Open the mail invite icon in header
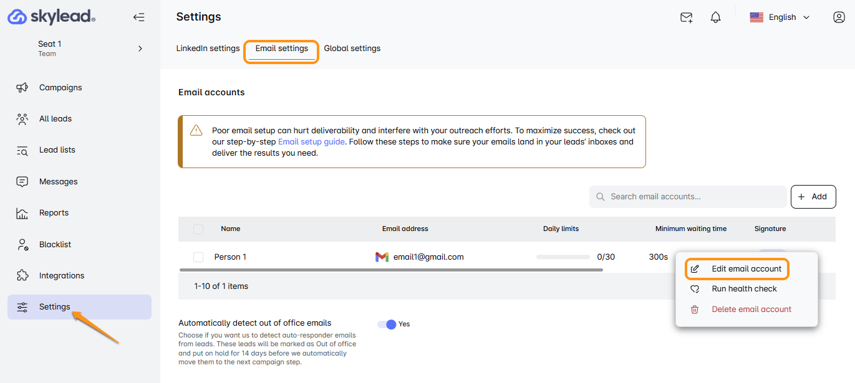This screenshot has width=855, height=383. [686, 17]
